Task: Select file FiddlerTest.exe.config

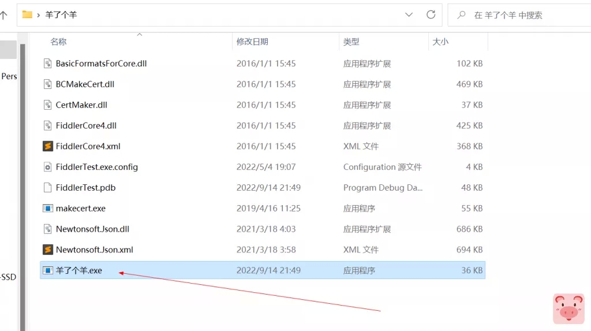Action: [96, 167]
